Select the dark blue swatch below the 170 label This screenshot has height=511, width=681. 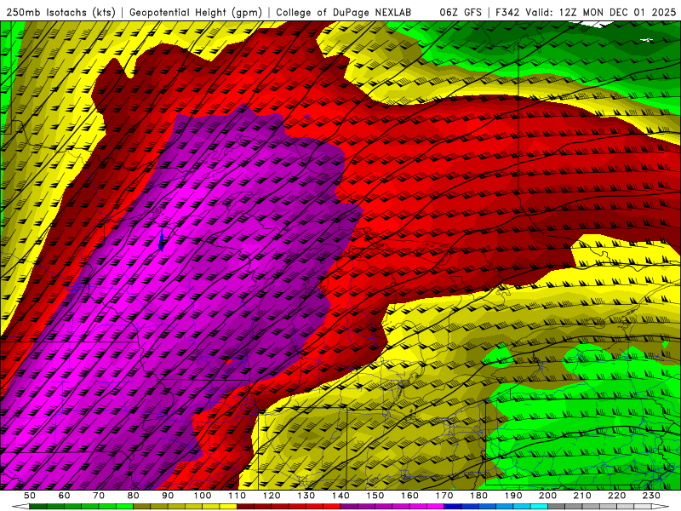[453, 507]
